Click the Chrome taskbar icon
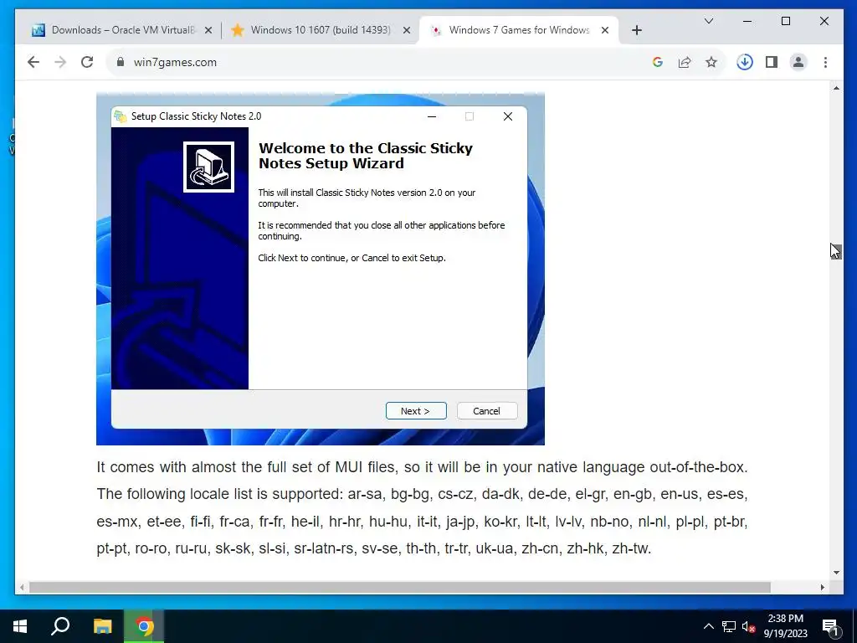The height and width of the screenshot is (643, 857). (144, 626)
